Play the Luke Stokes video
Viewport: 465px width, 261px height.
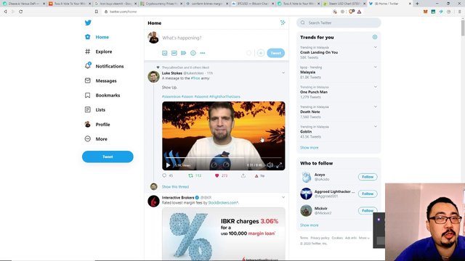[x=168, y=165]
